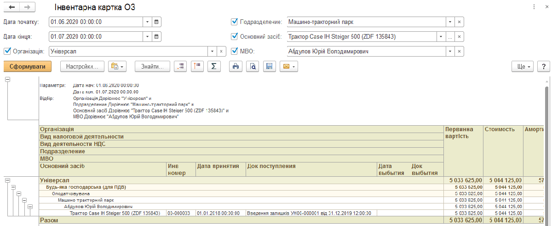The width and height of the screenshot is (552, 226).
Task: Collapse the Машино-тракторний парк group level
Action: 25,200
